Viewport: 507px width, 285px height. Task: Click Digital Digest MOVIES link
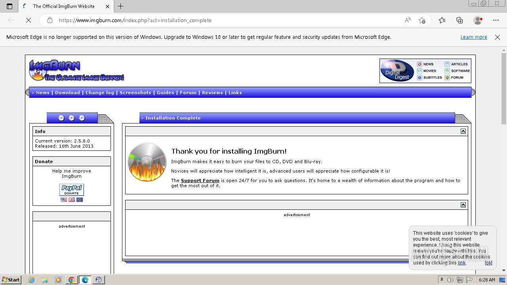[426, 71]
